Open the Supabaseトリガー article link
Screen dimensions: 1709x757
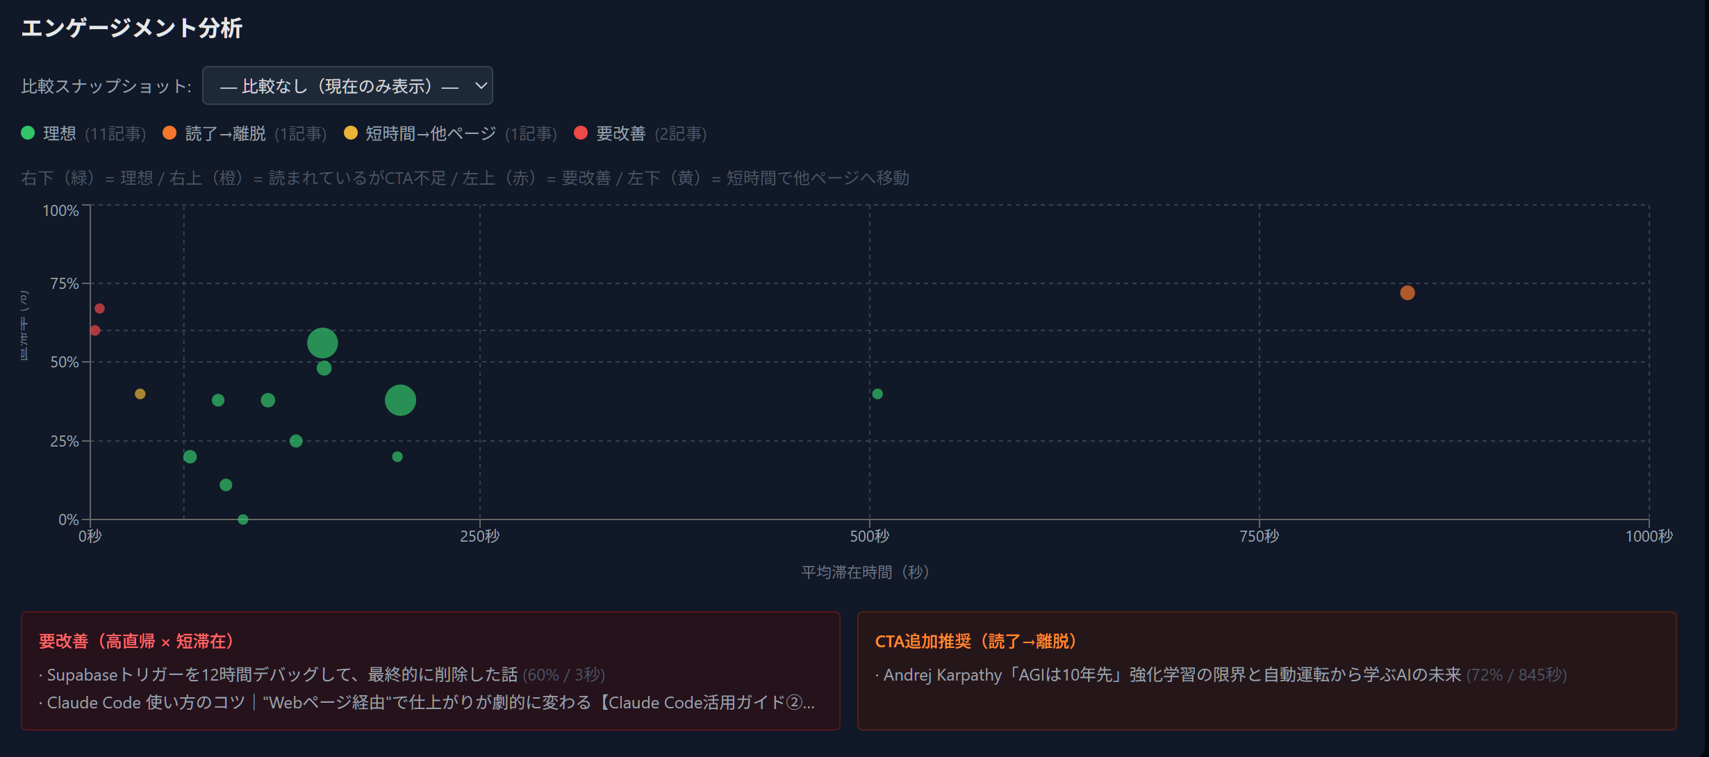coord(281,674)
